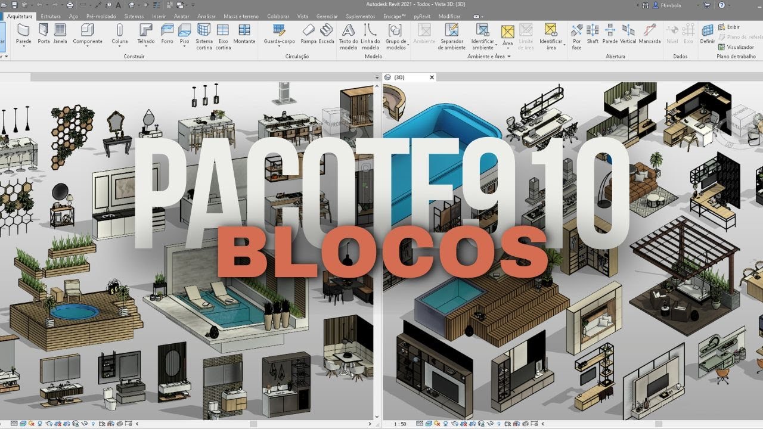The image size is (763, 429).
Task: Switch to the Anotar tab
Action: 181,17
